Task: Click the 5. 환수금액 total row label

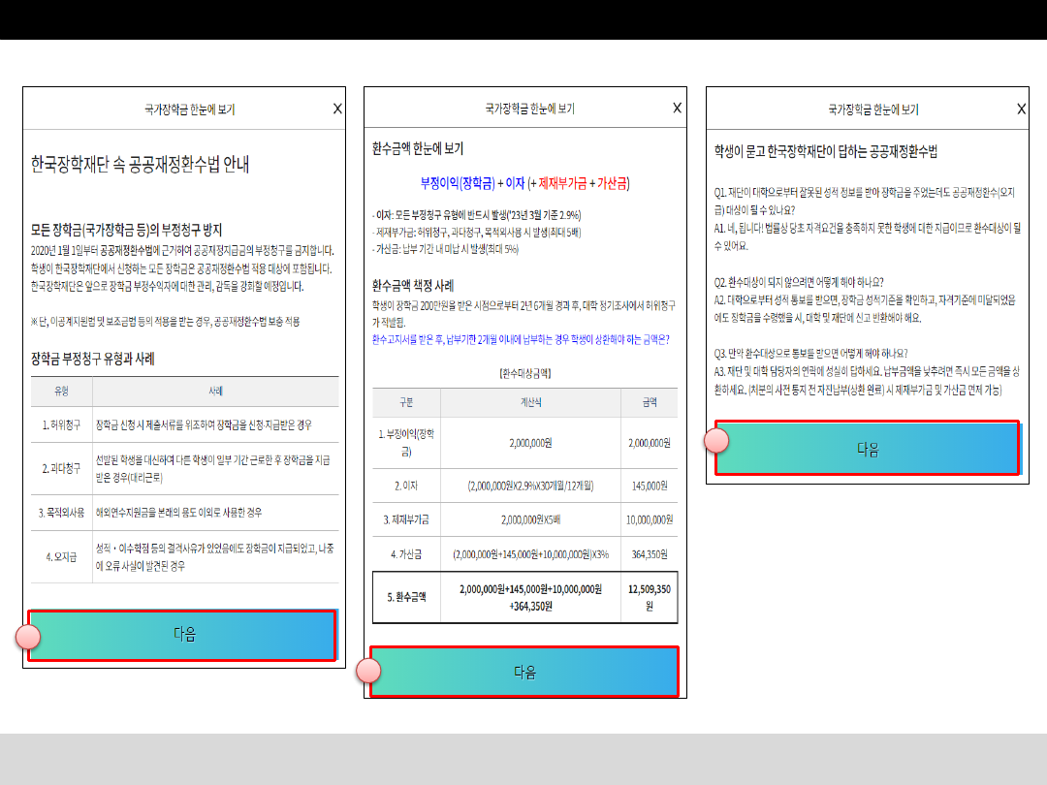Action: tap(406, 597)
